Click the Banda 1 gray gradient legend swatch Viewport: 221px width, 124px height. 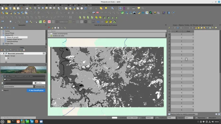point(6,60)
